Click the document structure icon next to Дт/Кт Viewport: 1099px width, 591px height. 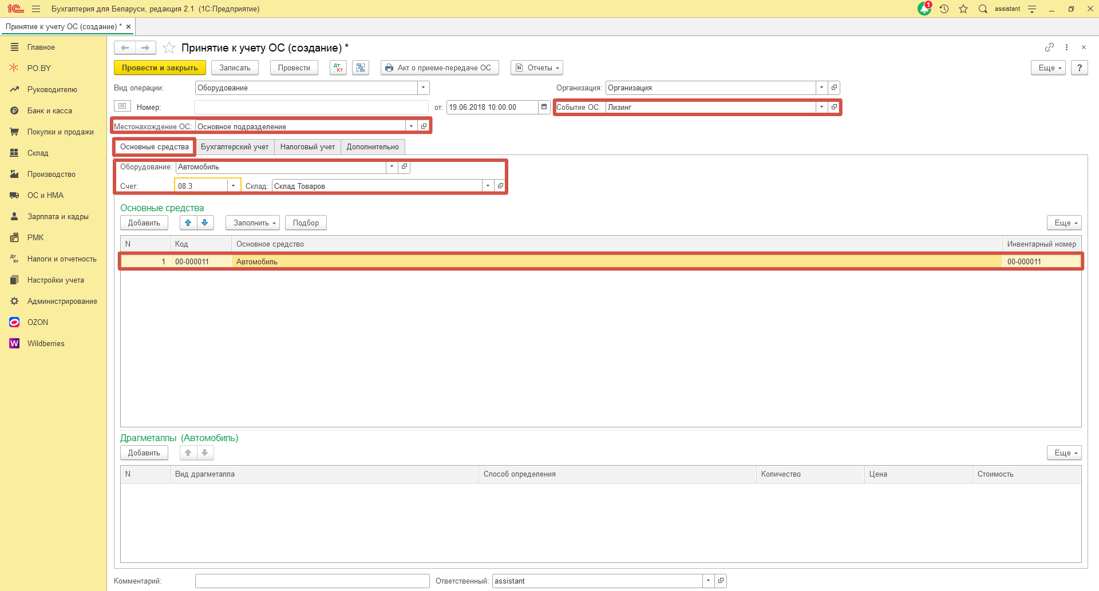pos(361,68)
